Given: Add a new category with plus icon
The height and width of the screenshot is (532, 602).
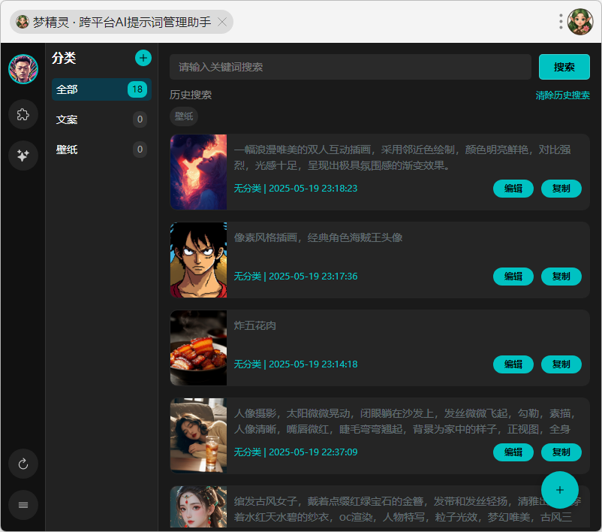Looking at the screenshot, I should [143, 58].
